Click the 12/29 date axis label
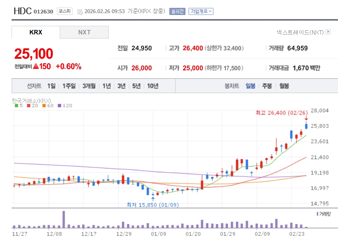The height and width of the screenshot is (241, 338). coord(124,234)
